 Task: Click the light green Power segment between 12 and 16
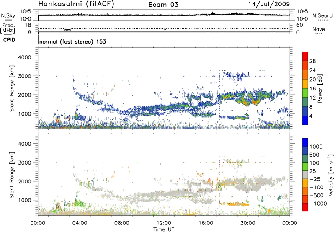coord(305,93)
